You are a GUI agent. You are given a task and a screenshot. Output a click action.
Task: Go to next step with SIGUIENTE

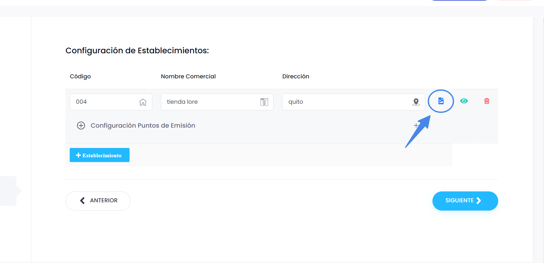point(465,201)
